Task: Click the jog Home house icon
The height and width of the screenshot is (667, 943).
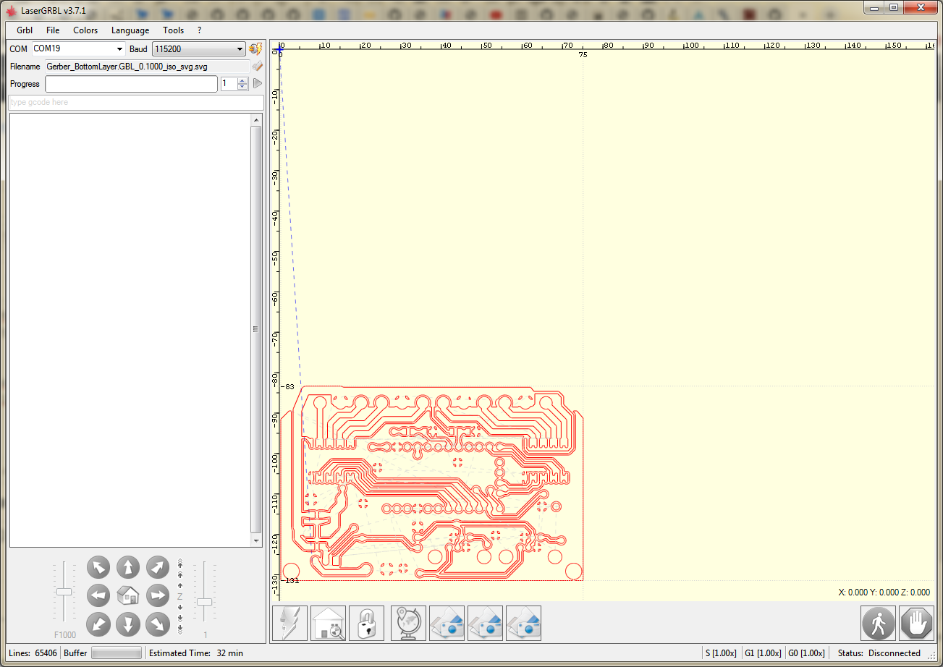Action: (x=128, y=595)
